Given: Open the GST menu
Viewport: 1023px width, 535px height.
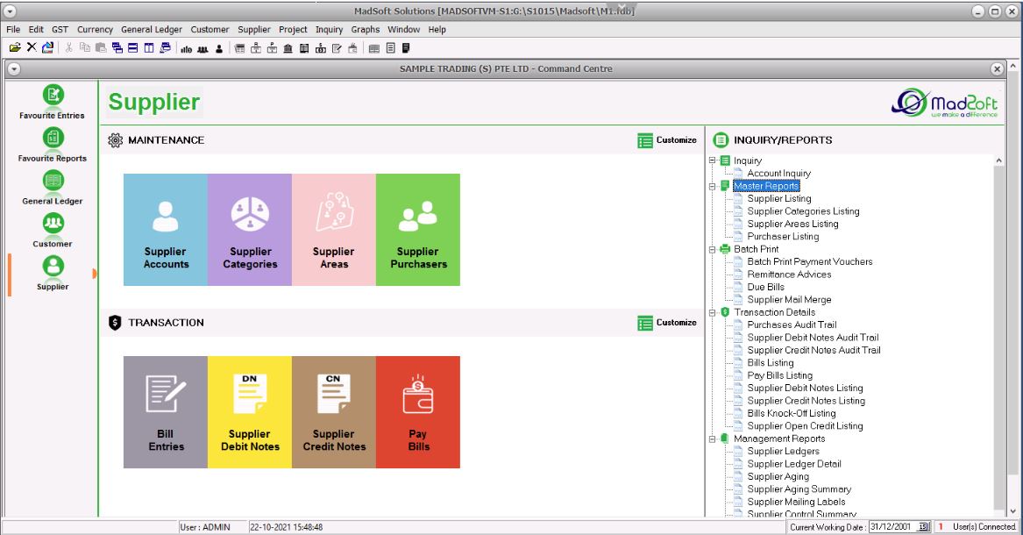Looking at the screenshot, I should click(x=60, y=29).
